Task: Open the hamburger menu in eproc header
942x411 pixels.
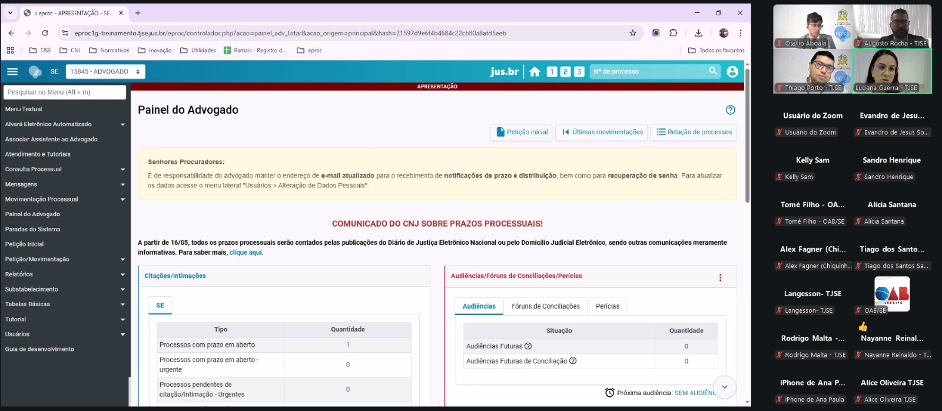Action: pos(12,71)
